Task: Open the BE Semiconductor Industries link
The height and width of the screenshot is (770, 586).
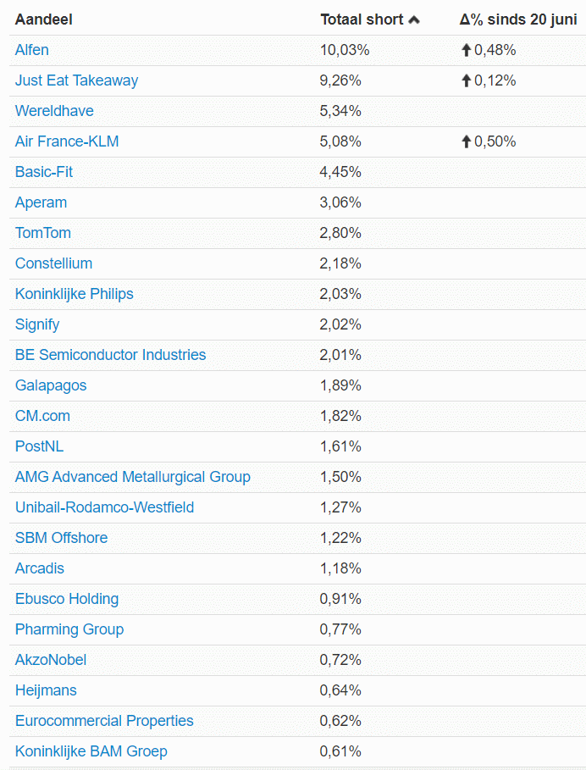Action: point(110,355)
